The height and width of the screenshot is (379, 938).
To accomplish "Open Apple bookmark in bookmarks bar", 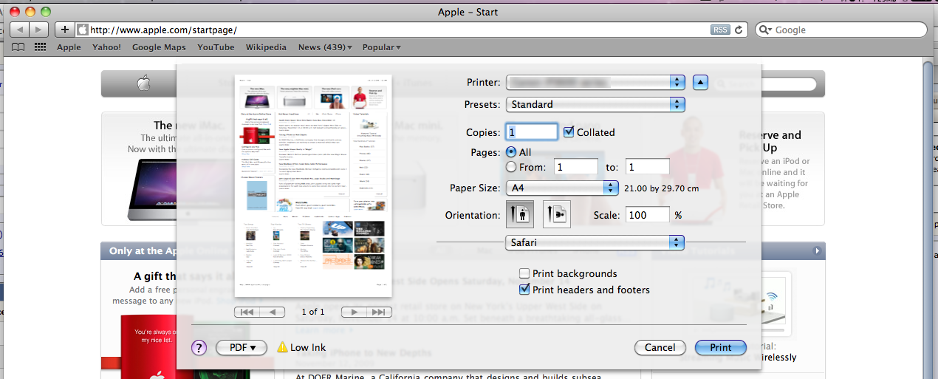I will point(69,47).
